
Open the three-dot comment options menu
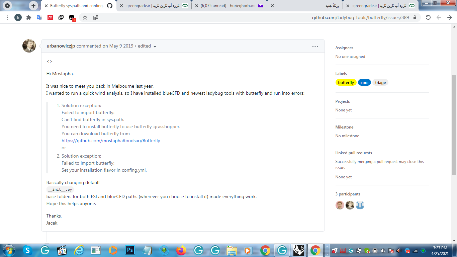tap(315, 46)
